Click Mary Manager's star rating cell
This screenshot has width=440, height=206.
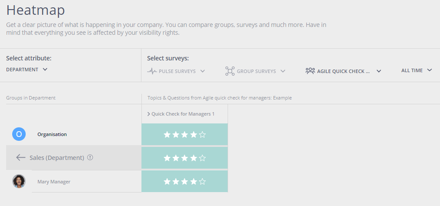click(185, 182)
